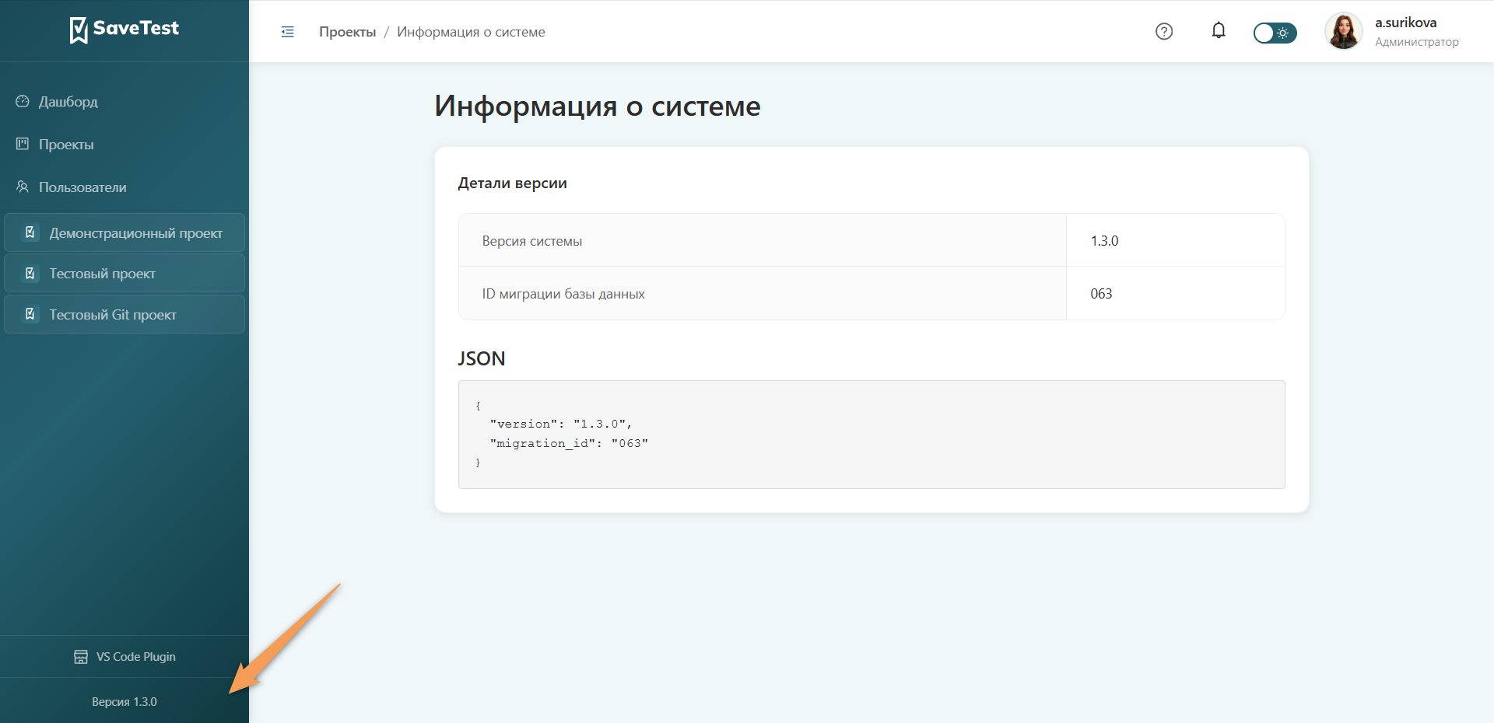Click Демонстрационный проект icon

30,232
